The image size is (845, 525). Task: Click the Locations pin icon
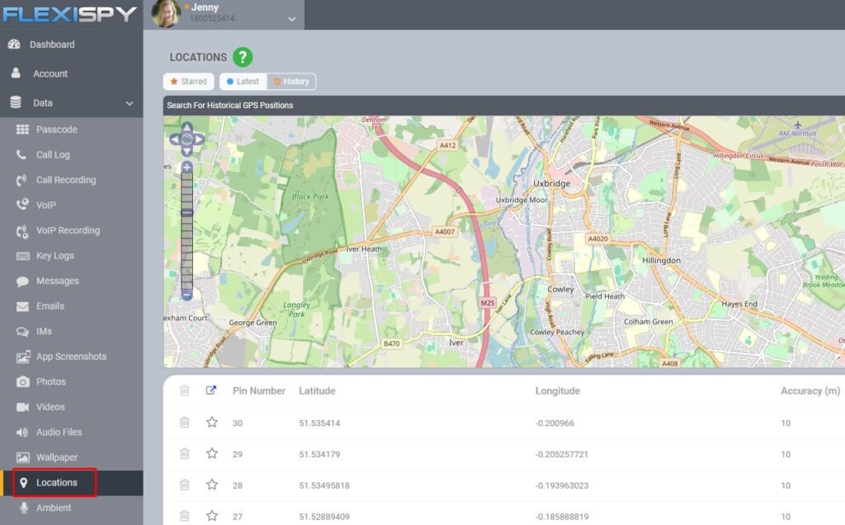point(23,483)
